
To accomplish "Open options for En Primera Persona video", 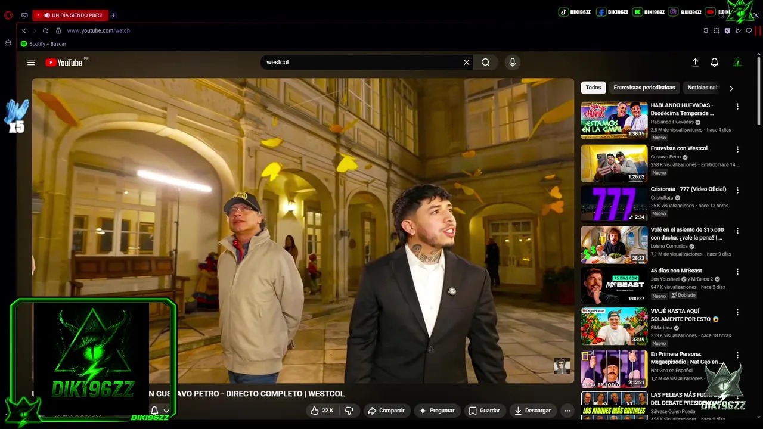I will (x=737, y=355).
